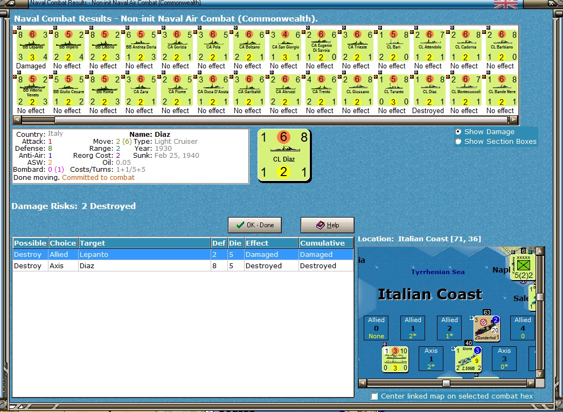Click the Axis choice cell for Diaz
The height and width of the screenshot is (412, 563).
coord(63,266)
